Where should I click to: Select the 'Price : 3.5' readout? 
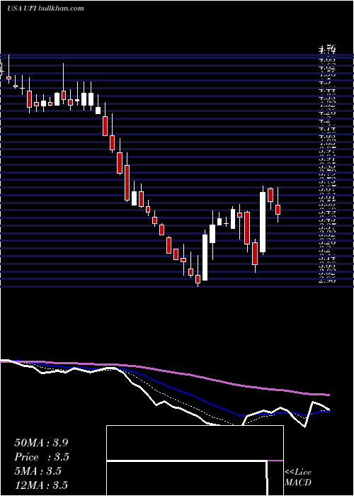[x=42, y=457]
